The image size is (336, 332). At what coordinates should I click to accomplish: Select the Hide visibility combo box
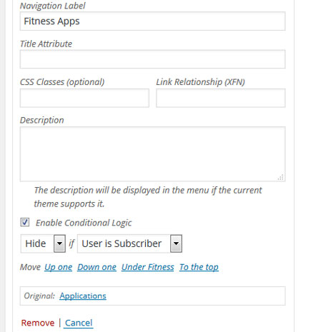click(x=43, y=243)
